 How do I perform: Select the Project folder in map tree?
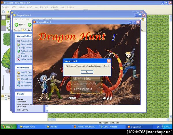point(6,96)
